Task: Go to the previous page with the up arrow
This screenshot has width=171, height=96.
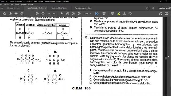Action: (37, 14)
